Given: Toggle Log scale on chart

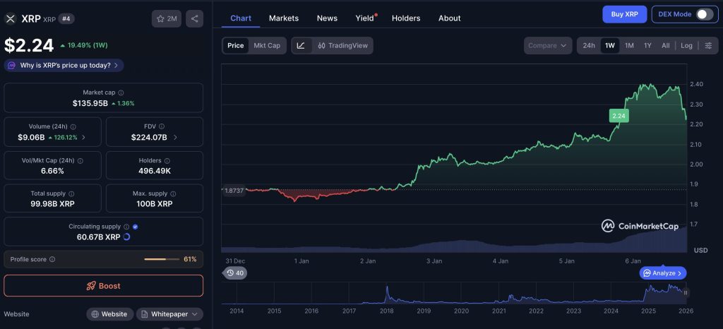Looking at the screenshot, I should (686, 46).
